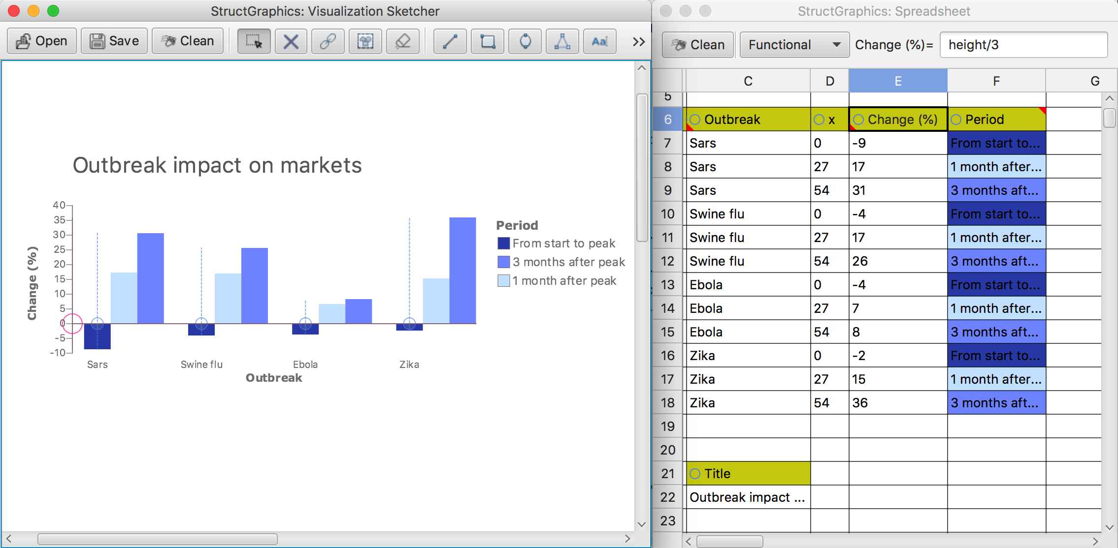This screenshot has width=1118, height=548.
Task: Pick the triangle drawing tool
Action: (x=562, y=41)
